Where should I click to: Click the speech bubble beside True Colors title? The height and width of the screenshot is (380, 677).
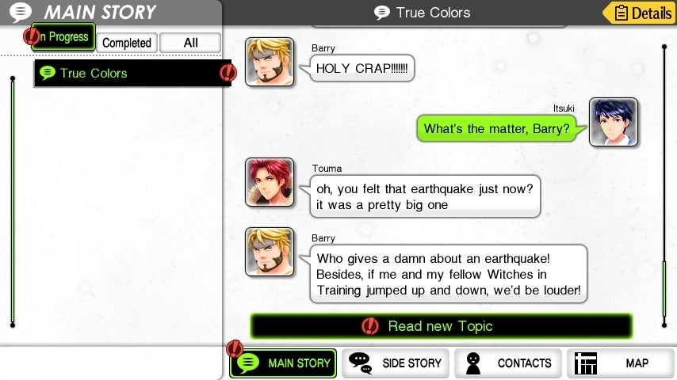point(381,13)
